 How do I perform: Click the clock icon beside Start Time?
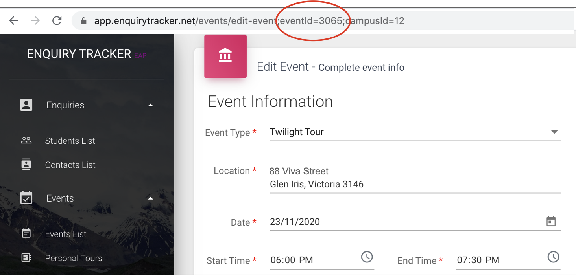(x=367, y=257)
